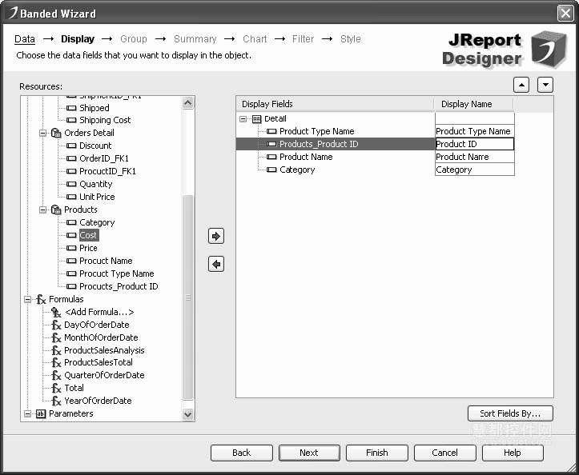The height and width of the screenshot is (475, 579).
Task: Click the Back button
Action: pyautogui.click(x=242, y=453)
